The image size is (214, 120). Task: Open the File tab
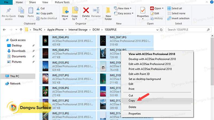click(x=6, y=2)
